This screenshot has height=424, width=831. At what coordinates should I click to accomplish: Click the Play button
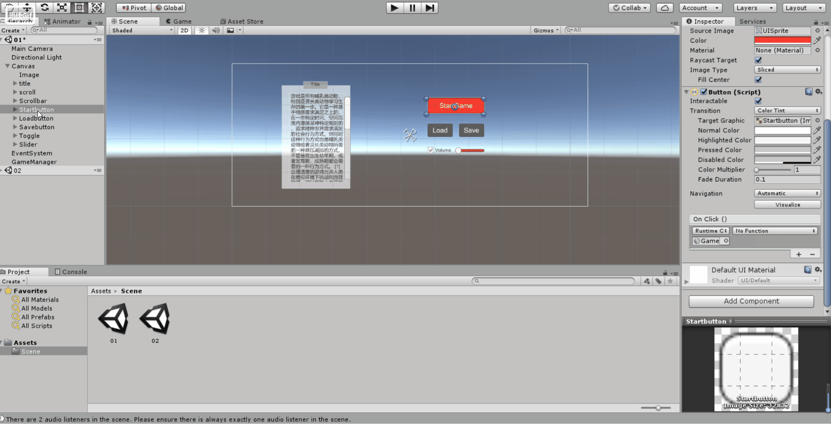pos(395,8)
